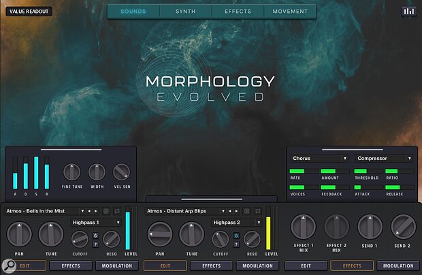Toggle the Highpass 2 filter power button
Screen dimensions: 422x275
coord(236,236)
